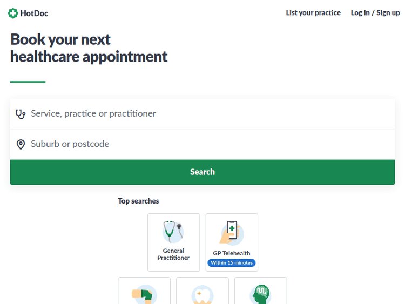Viewport: 405px width, 304px height.
Task: Click the green underline below the heading
Action: click(x=28, y=82)
